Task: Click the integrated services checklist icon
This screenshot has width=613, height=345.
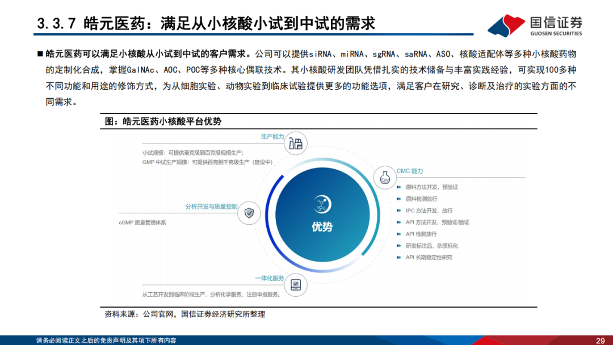Action: coord(296,285)
